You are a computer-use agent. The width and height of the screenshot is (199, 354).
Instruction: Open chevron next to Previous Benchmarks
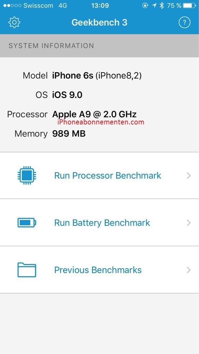tap(189, 270)
